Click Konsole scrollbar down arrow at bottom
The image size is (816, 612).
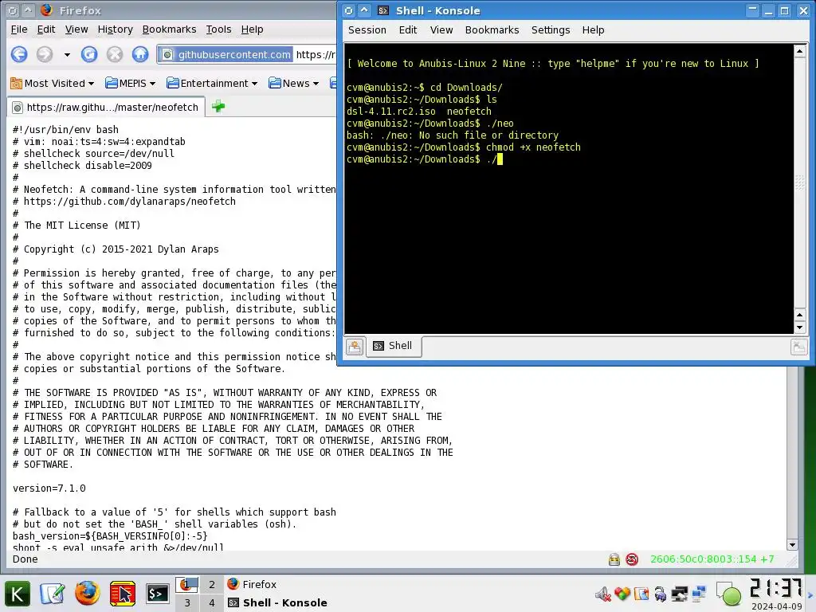click(800, 328)
